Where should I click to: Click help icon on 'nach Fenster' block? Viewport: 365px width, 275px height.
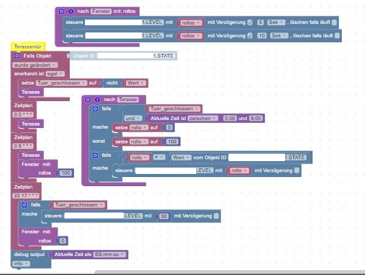(x=70, y=11)
